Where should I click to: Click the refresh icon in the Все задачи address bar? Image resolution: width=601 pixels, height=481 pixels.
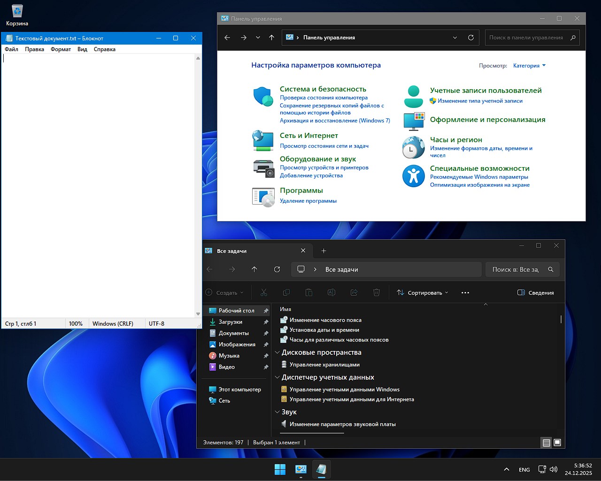pos(277,269)
